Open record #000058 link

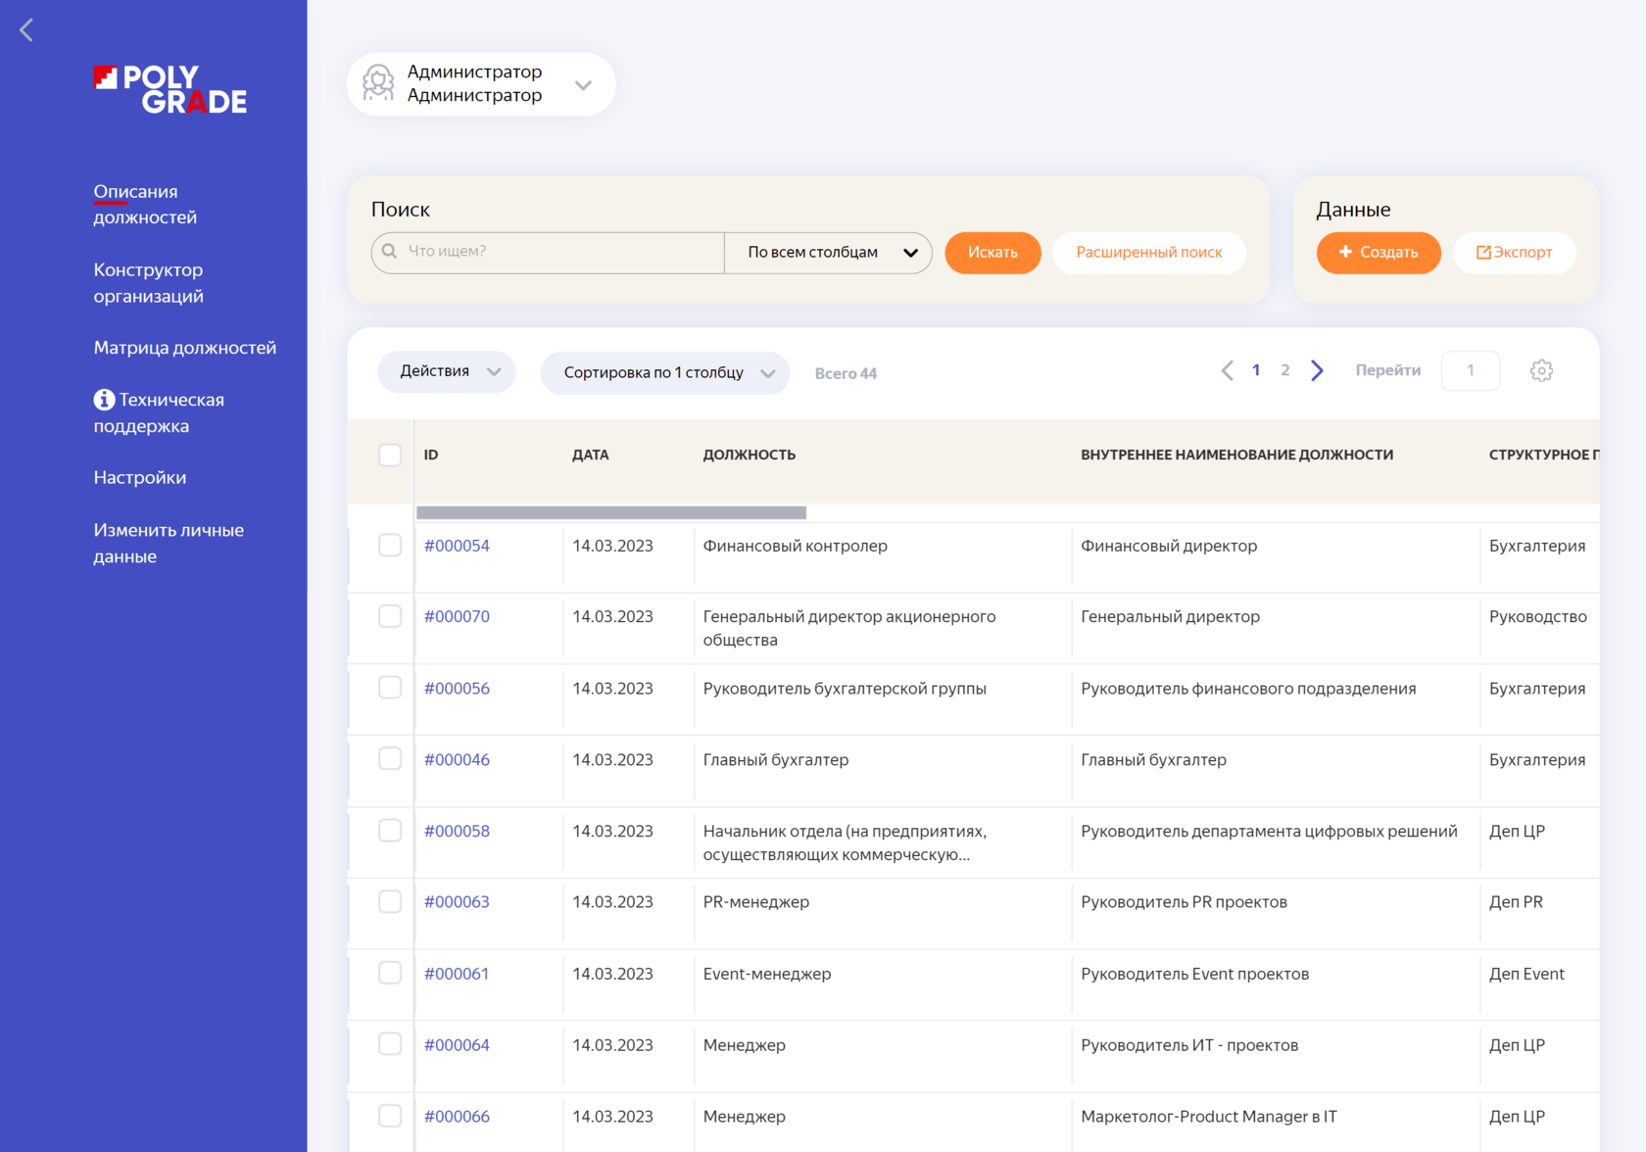[x=457, y=831]
